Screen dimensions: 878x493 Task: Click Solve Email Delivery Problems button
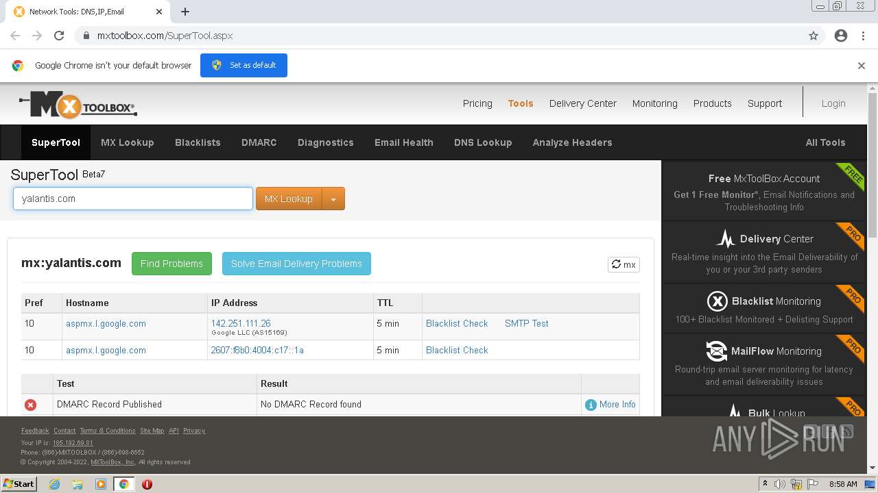(x=296, y=264)
